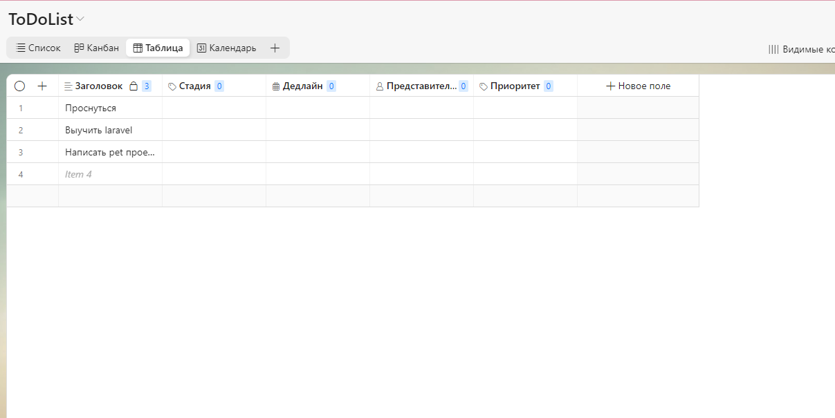Click the tag icon beside Стадия

click(x=172, y=86)
